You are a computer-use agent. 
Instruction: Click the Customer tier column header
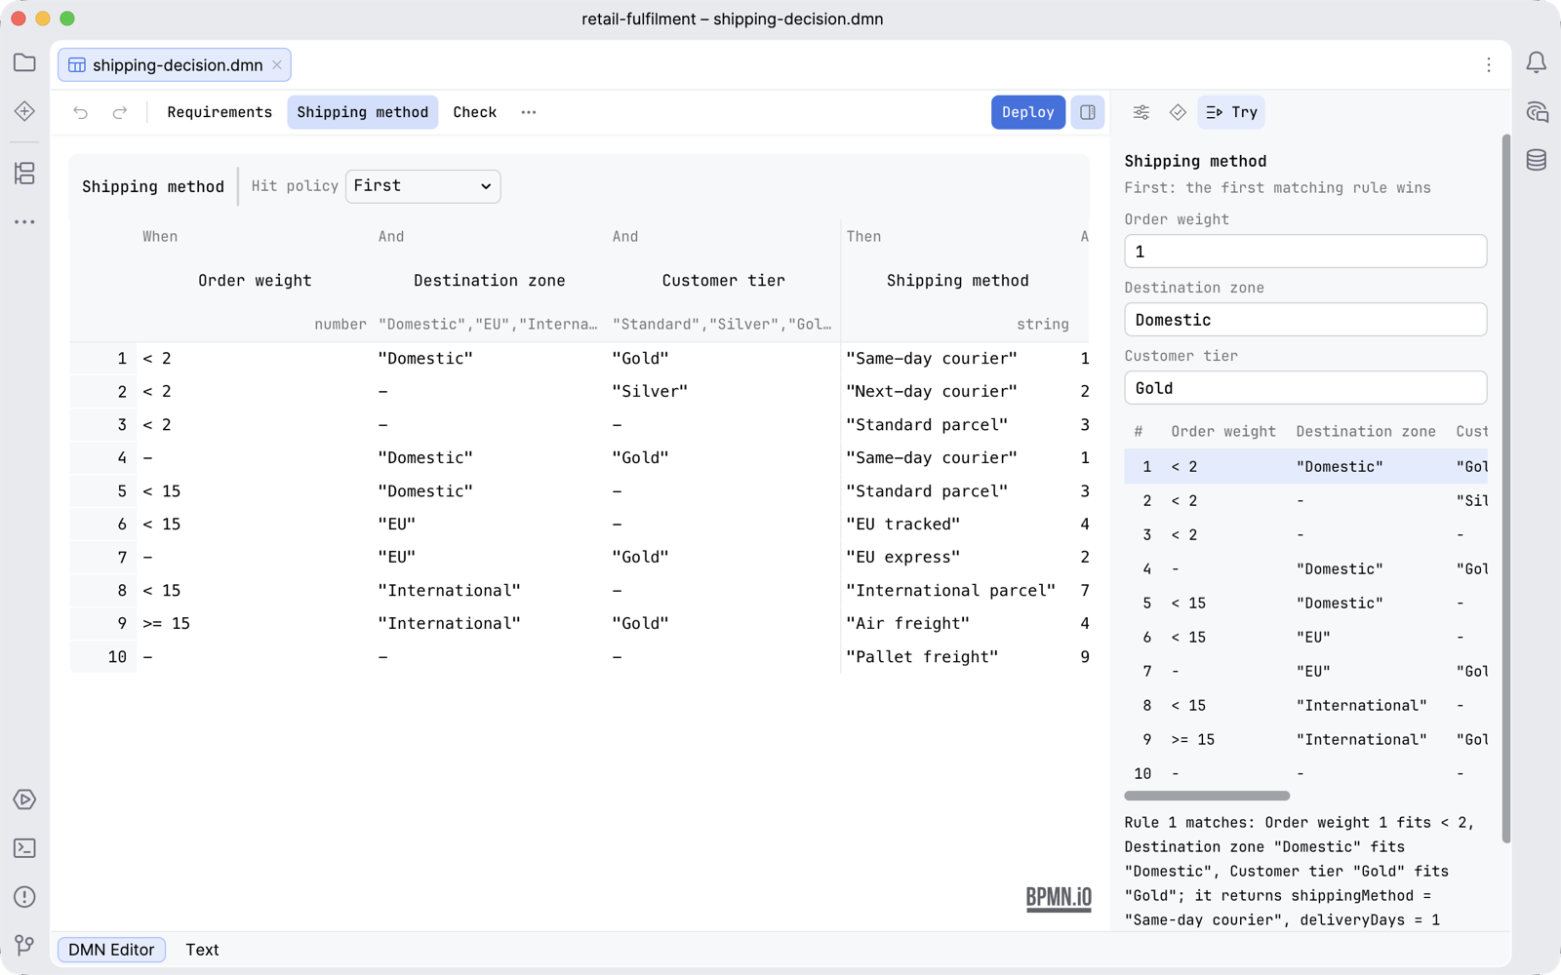click(723, 281)
